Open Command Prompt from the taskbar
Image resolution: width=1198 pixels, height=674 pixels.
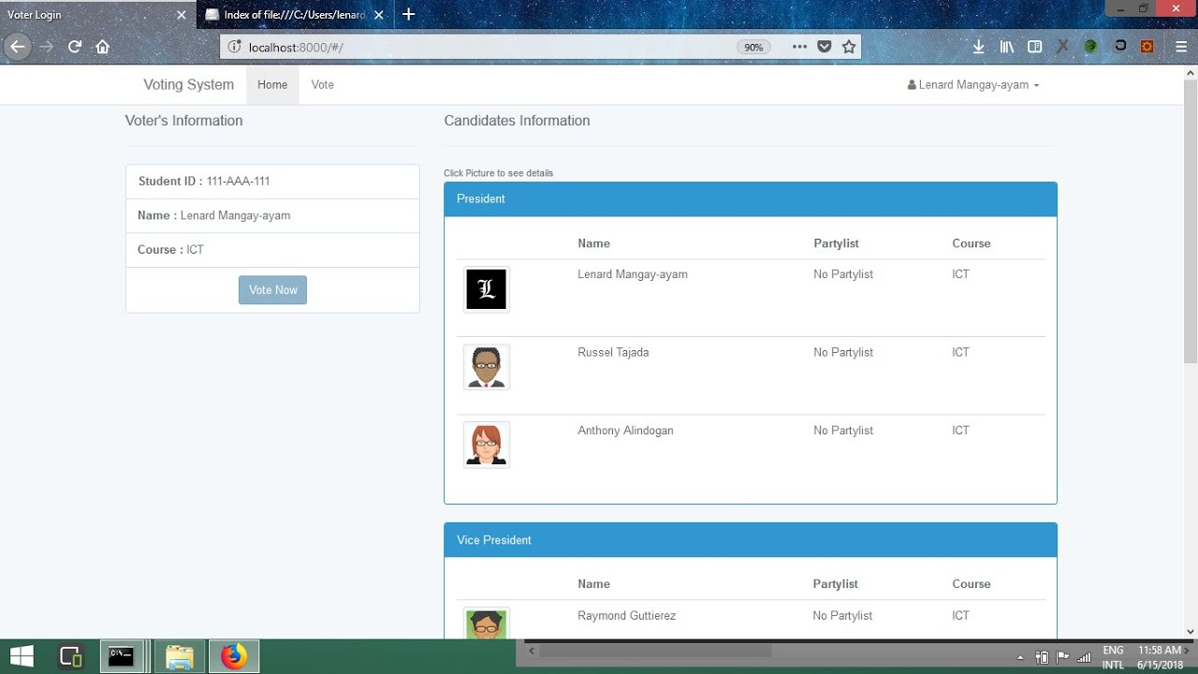coord(122,657)
